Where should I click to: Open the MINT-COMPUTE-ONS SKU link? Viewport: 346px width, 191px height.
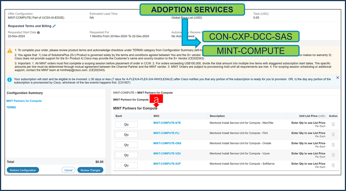167,143
